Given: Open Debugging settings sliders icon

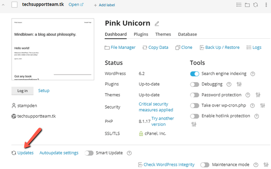Looking at the screenshot, I should click(x=239, y=84).
